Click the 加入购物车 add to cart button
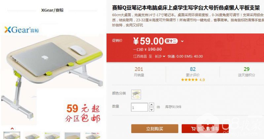This screenshot has width=264, height=139. (205, 129)
